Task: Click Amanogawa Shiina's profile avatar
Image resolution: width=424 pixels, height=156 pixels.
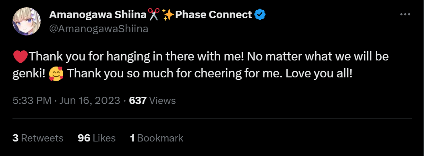Action: [x=27, y=21]
